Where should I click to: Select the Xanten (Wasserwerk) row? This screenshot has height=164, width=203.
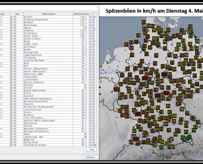(x=47, y=71)
